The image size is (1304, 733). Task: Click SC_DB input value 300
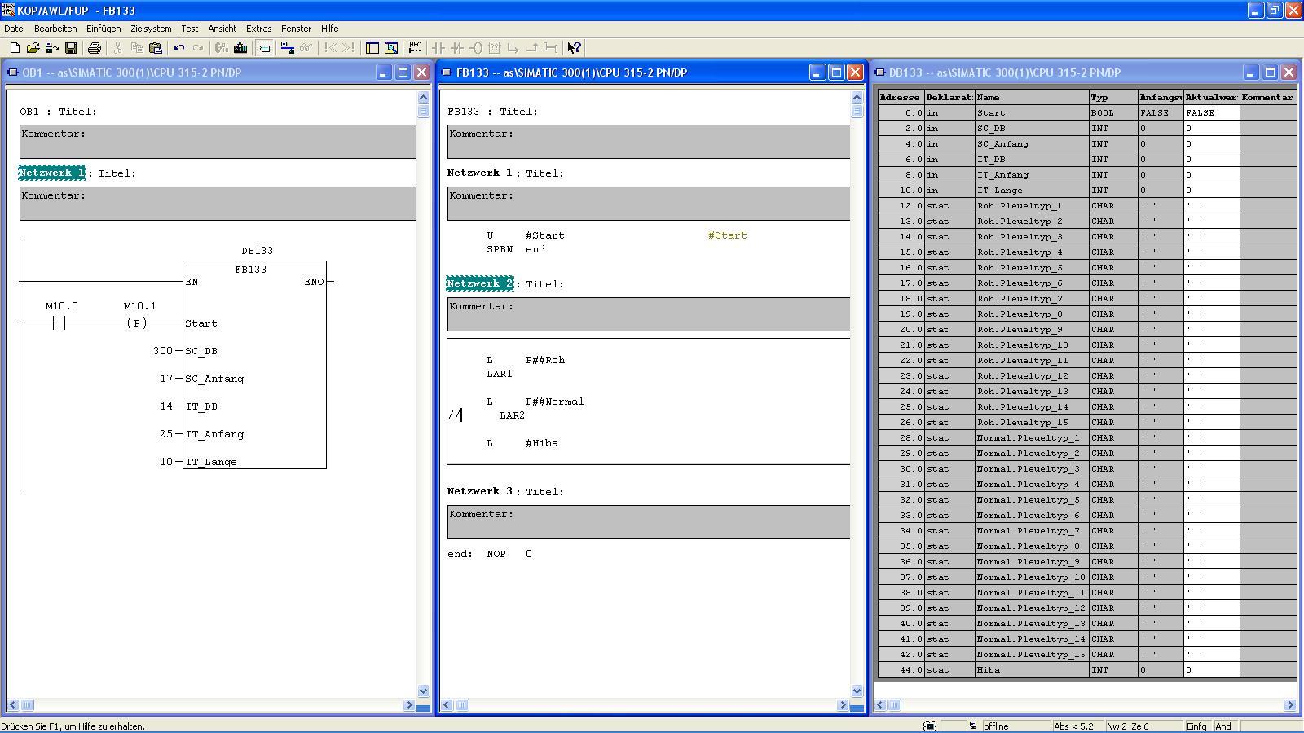(162, 351)
